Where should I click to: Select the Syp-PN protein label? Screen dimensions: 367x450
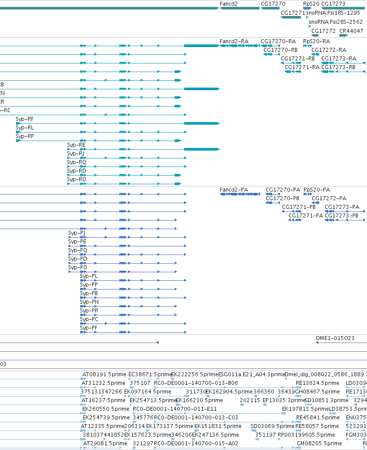pos(89,302)
